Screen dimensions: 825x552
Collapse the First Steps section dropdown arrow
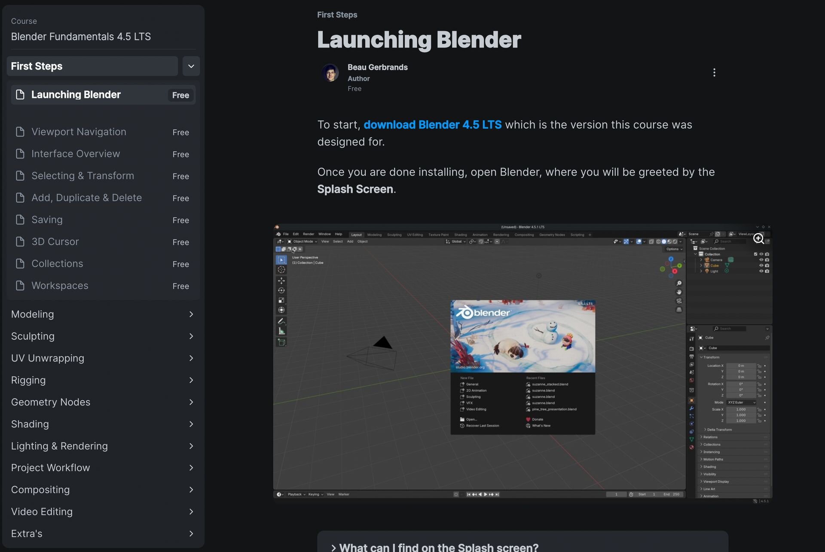click(x=191, y=66)
